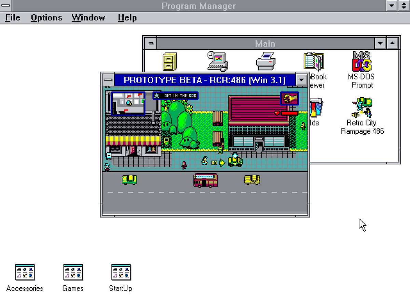
Task: Open the Retro City Rampage 486 icon
Action: 363,107
